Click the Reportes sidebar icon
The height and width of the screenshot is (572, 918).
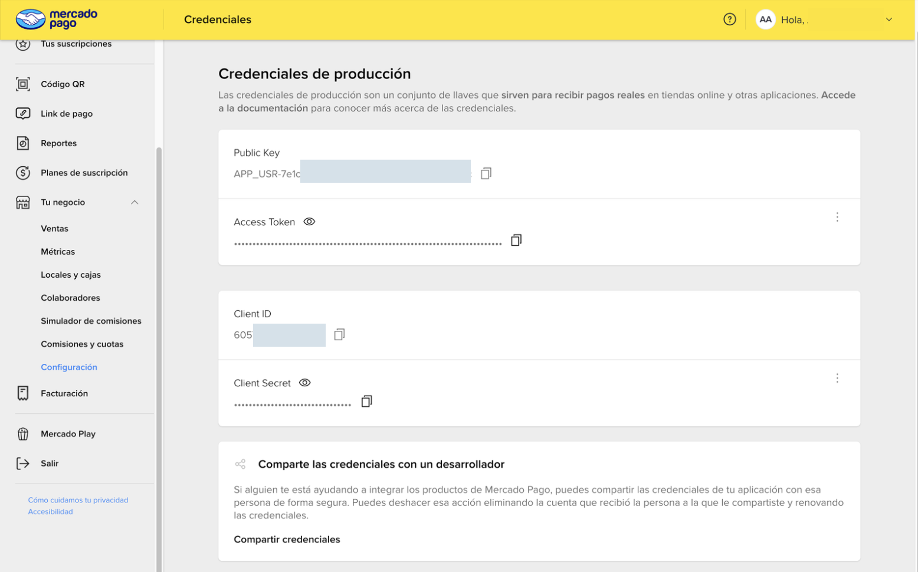click(23, 143)
